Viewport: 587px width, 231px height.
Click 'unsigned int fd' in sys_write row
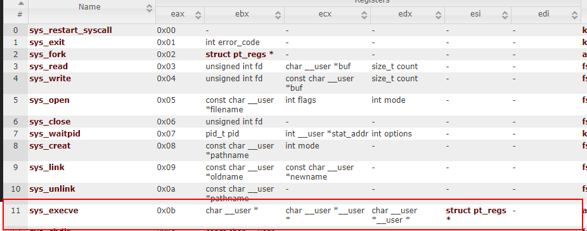coord(234,79)
